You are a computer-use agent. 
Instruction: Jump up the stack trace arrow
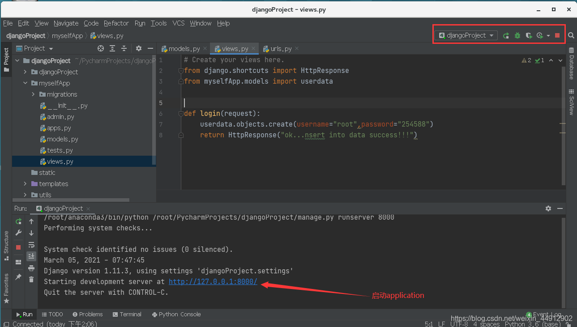(31, 221)
